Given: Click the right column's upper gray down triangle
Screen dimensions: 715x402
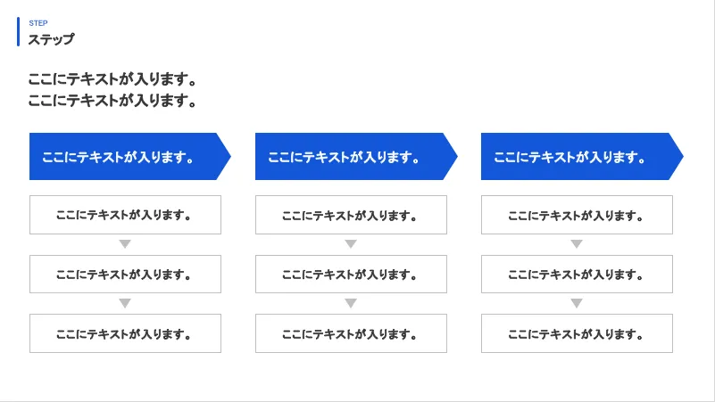Looking at the screenshot, I should tap(577, 244).
